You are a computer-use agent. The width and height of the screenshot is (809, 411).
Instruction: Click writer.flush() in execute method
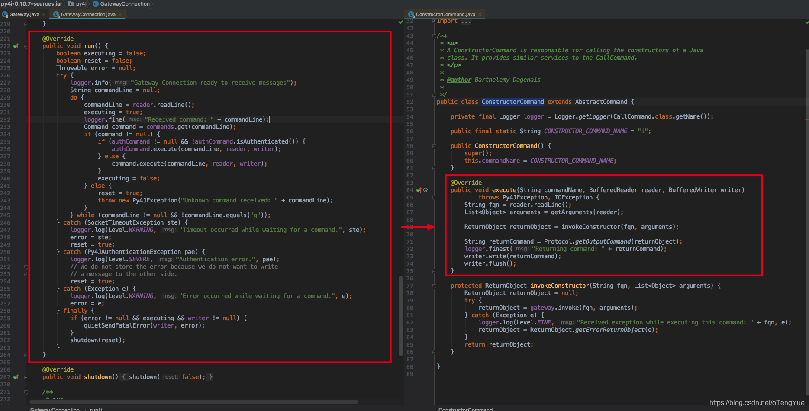pos(488,263)
